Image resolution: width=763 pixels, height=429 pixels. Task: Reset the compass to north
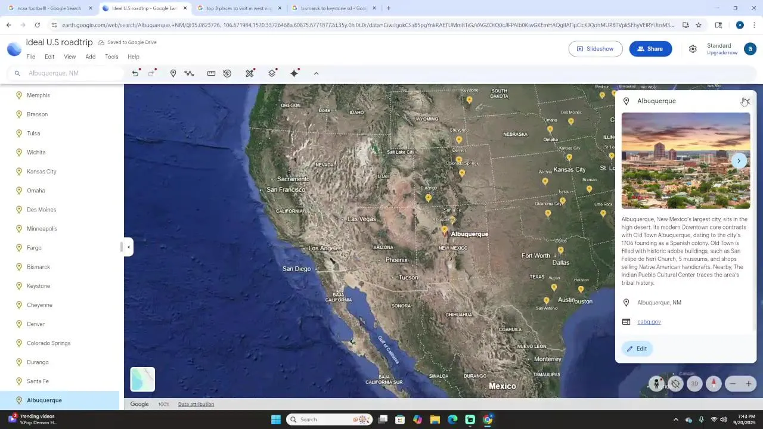[714, 384]
